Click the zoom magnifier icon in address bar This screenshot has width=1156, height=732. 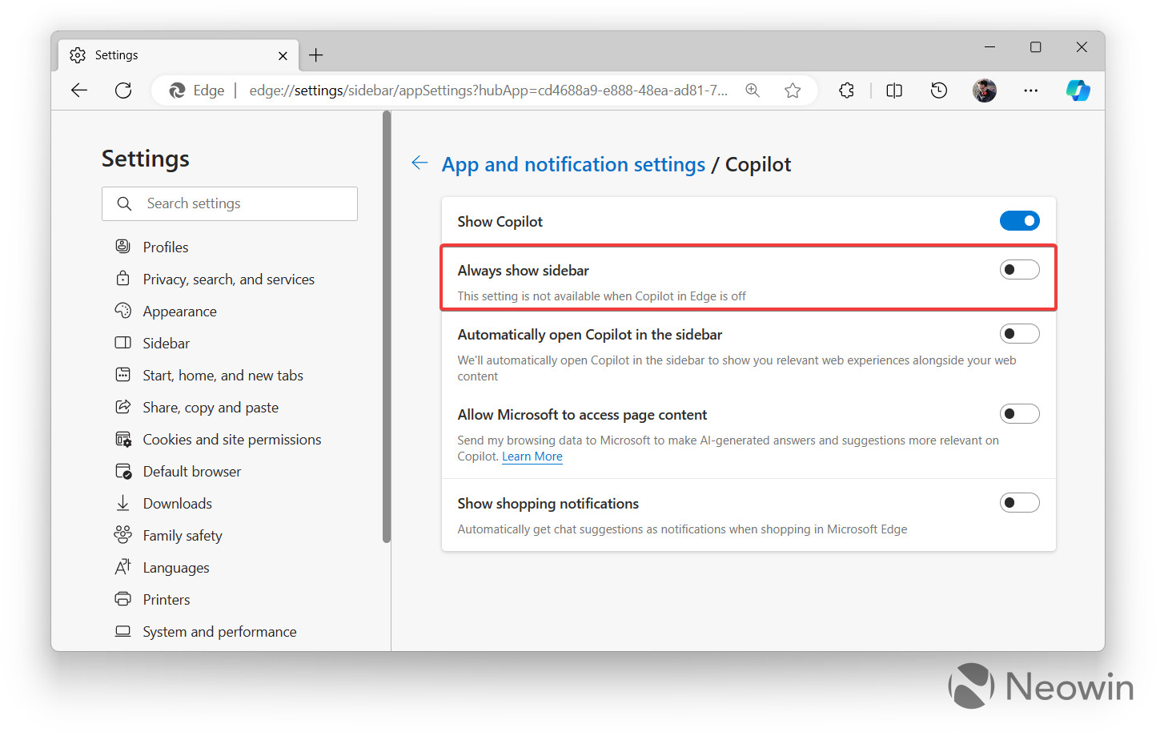(753, 90)
